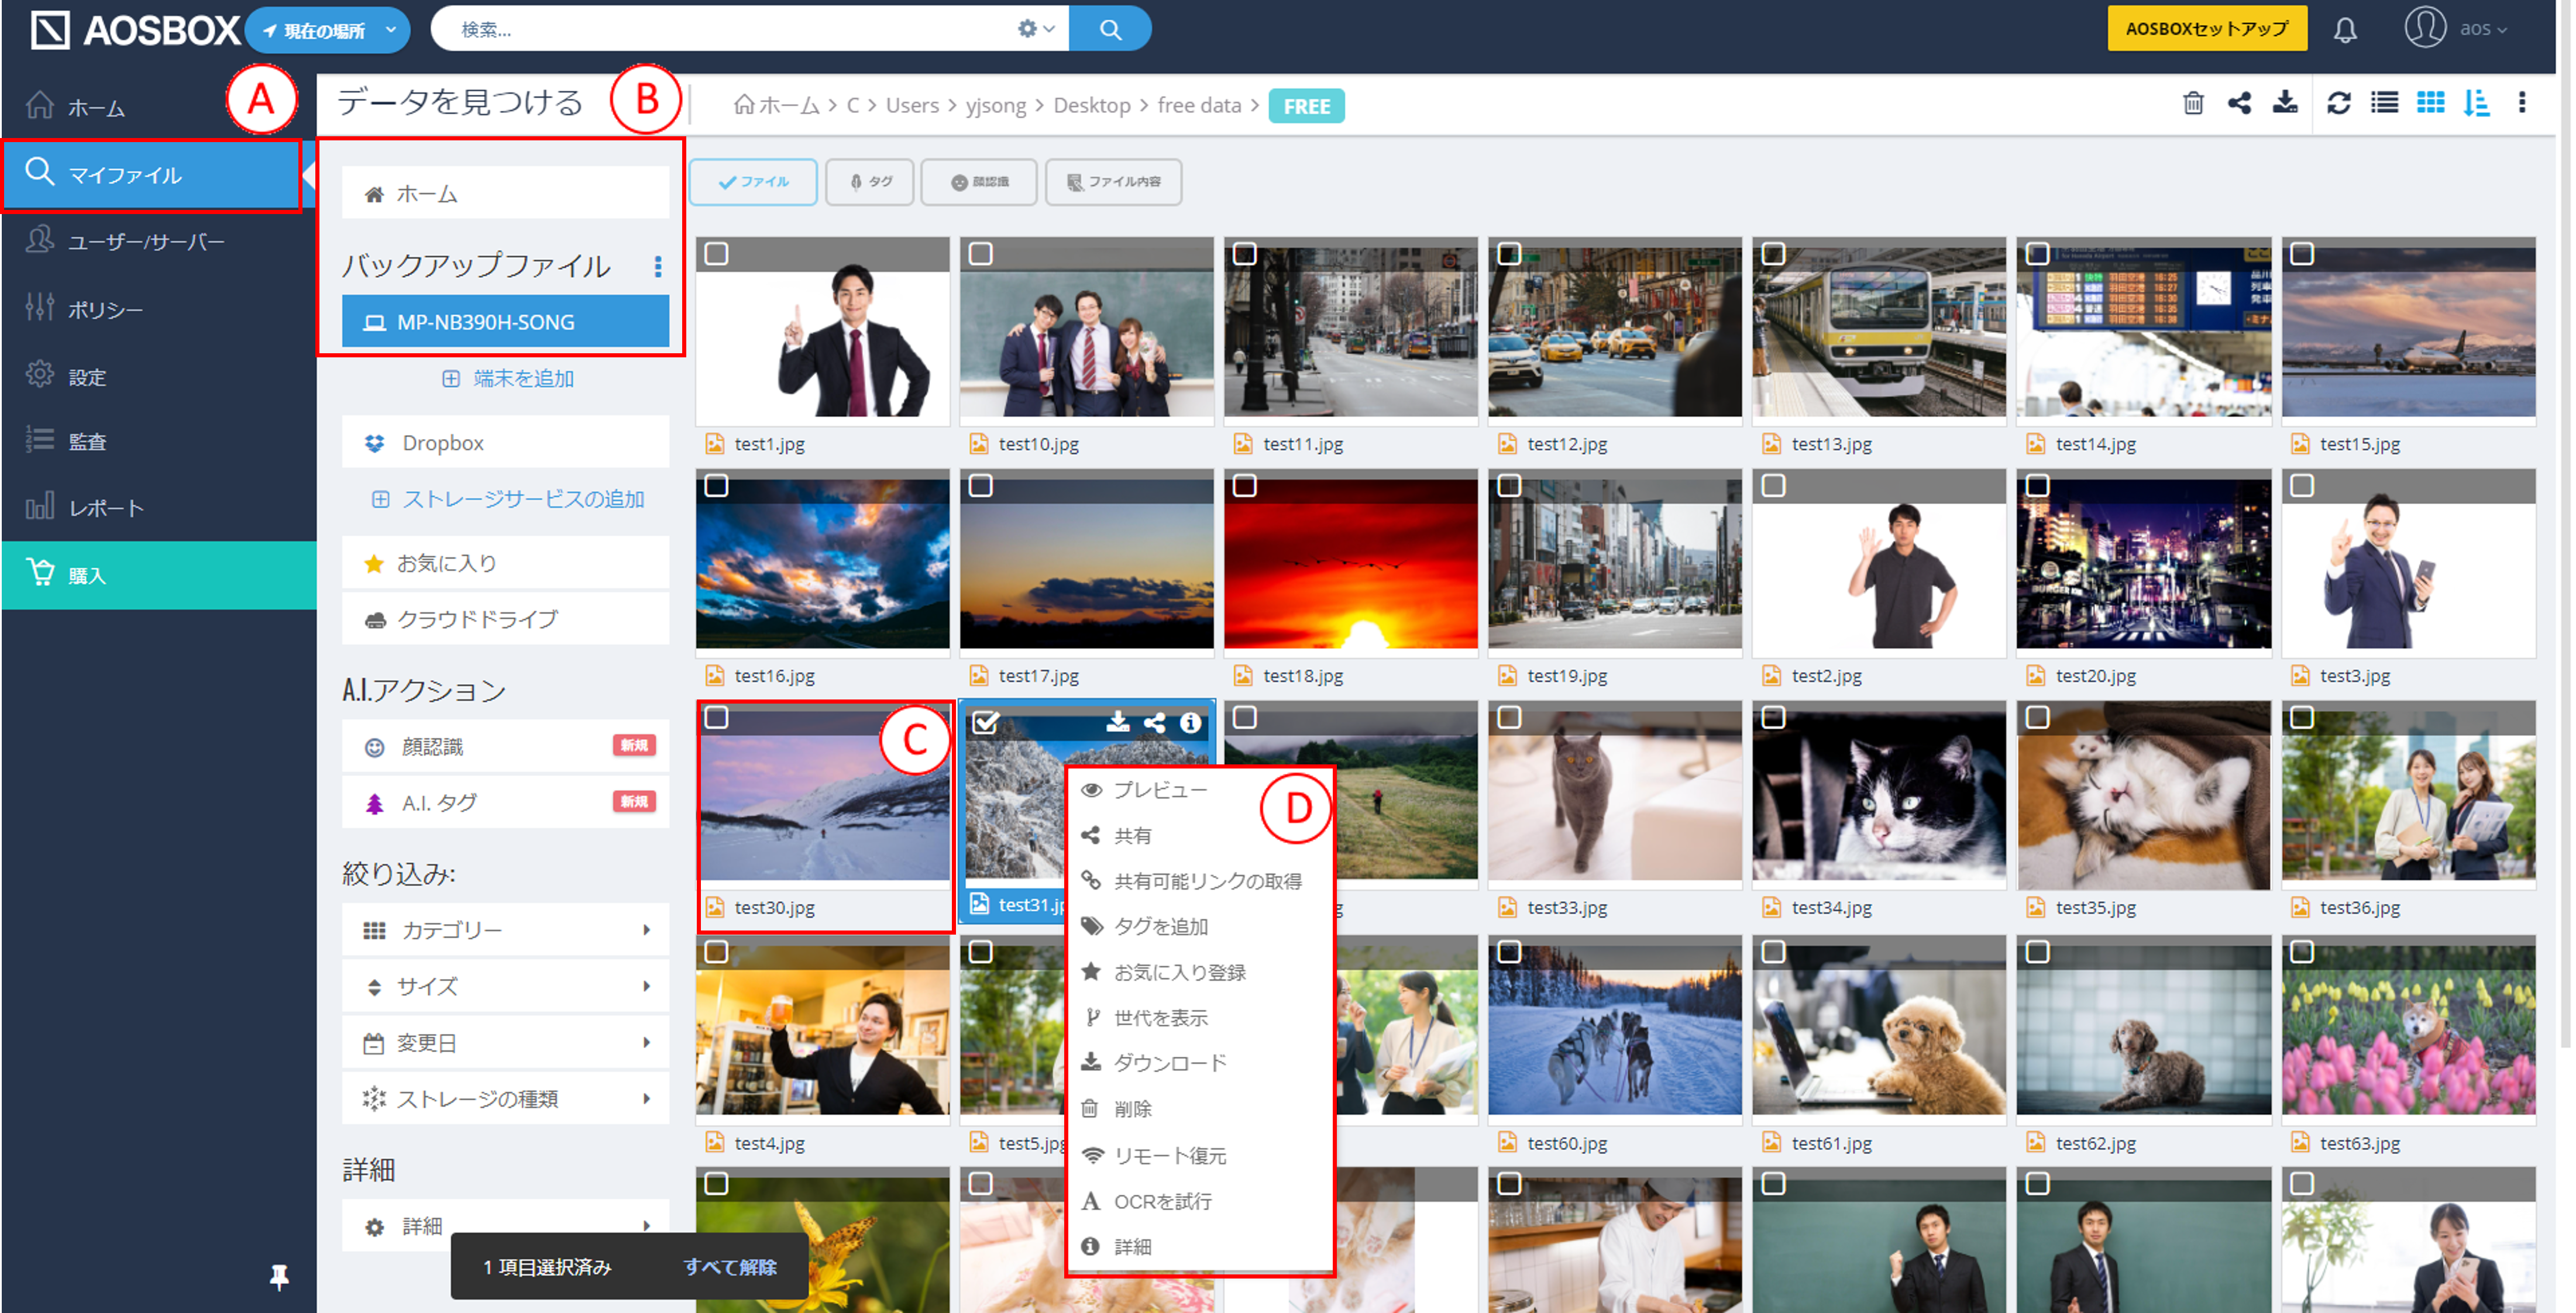The width and height of the screenshot is (2576, 1313).
Task: Expand the 詳細 filter row
Action: 505,1226
